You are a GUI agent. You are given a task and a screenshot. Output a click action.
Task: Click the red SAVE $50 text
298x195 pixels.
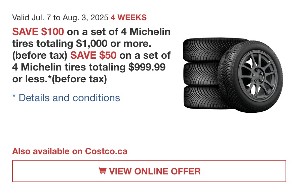tap(93, 55)
